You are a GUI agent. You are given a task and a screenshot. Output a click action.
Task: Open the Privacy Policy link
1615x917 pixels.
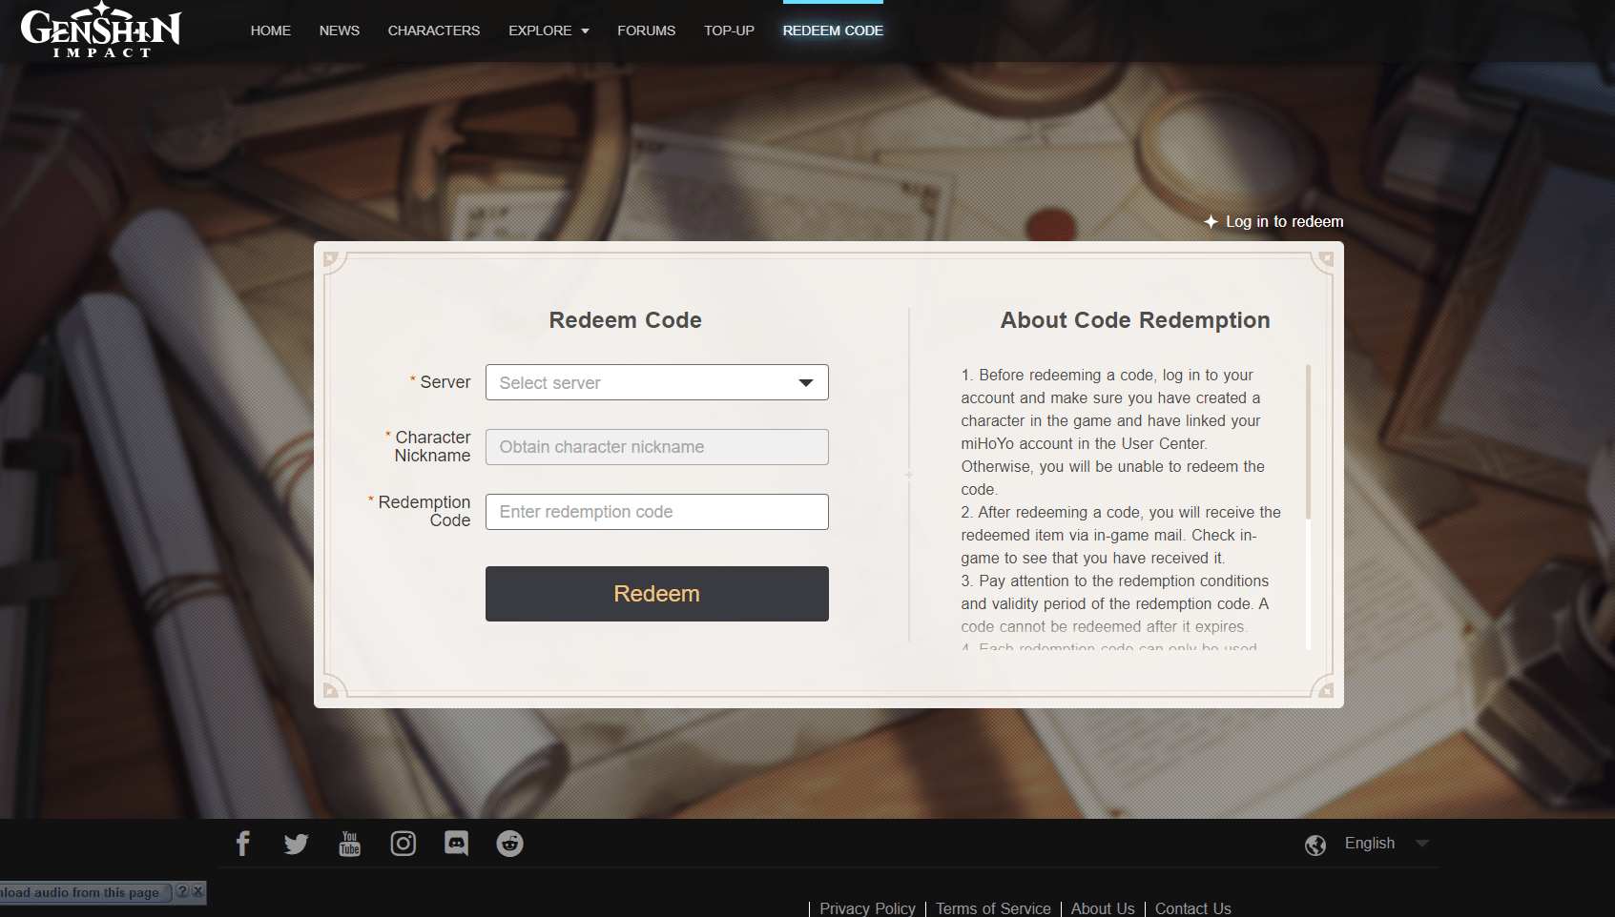click(x=867, y=908)
